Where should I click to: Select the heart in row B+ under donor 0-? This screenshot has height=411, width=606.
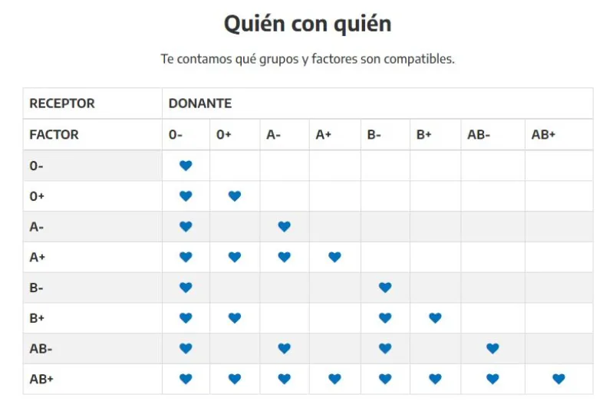pyautogui.click(x=185, y=318)
